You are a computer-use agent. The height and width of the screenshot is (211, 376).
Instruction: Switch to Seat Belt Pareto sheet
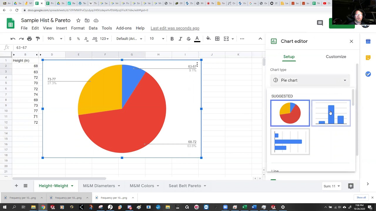tap(185, 186)
